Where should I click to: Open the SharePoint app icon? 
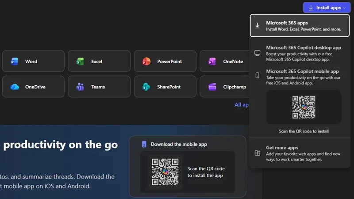coord(146,87)
